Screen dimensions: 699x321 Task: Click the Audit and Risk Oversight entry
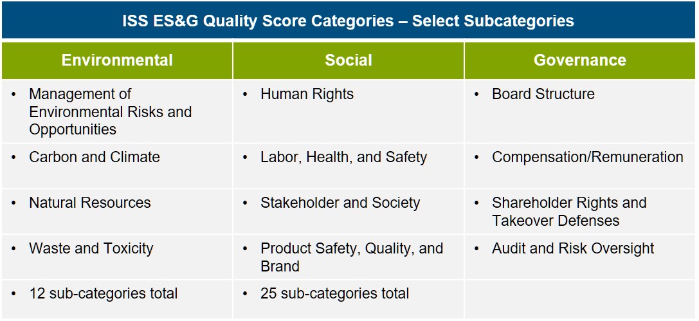tap(573, 248)
